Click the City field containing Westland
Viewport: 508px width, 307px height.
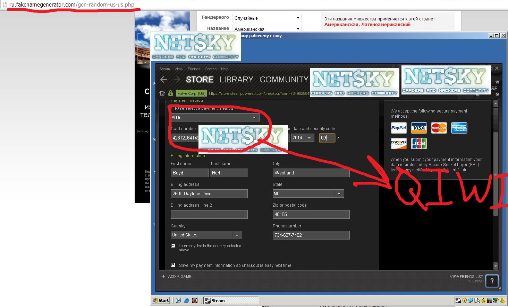coord(311,173)
